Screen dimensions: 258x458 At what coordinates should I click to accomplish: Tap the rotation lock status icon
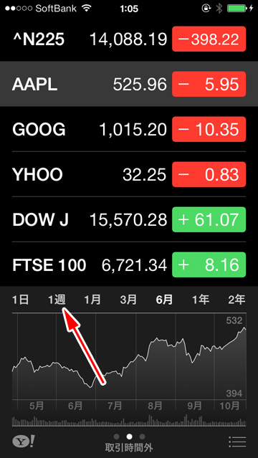[x=206, y=9]
